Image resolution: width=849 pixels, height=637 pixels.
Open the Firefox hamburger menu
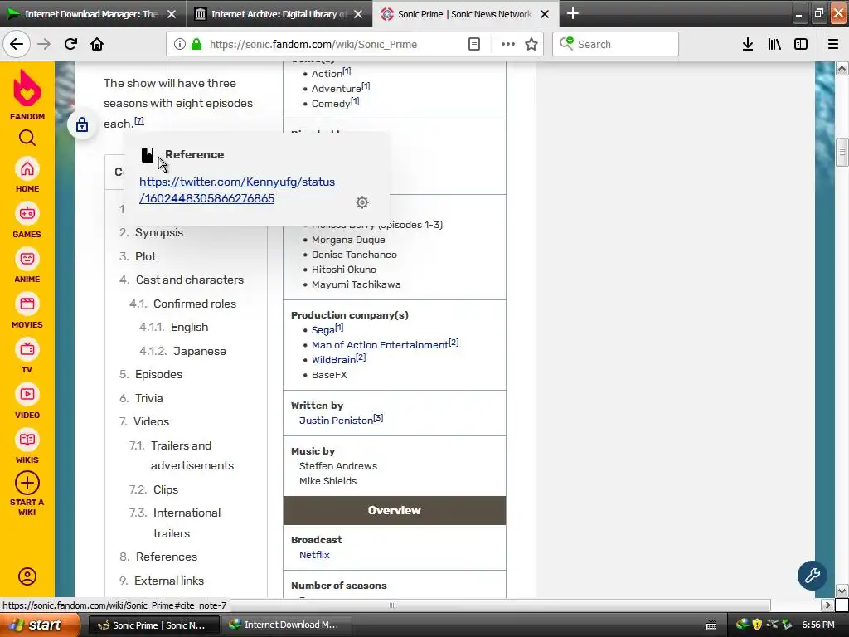pyautogui.click(x=833, y=44)
